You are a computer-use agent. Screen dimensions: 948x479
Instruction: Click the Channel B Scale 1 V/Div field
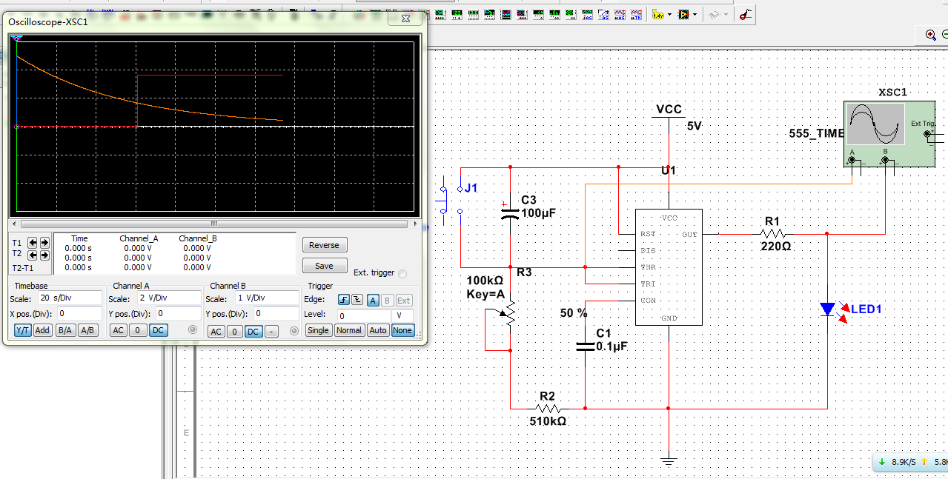(x=265, y=298)
